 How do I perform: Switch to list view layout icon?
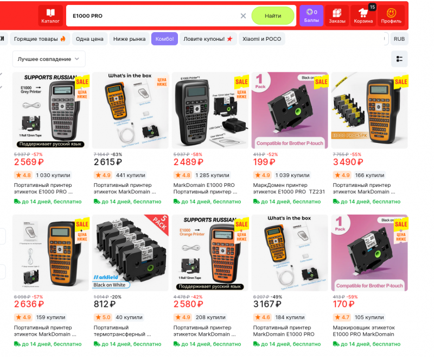(399, 59)
